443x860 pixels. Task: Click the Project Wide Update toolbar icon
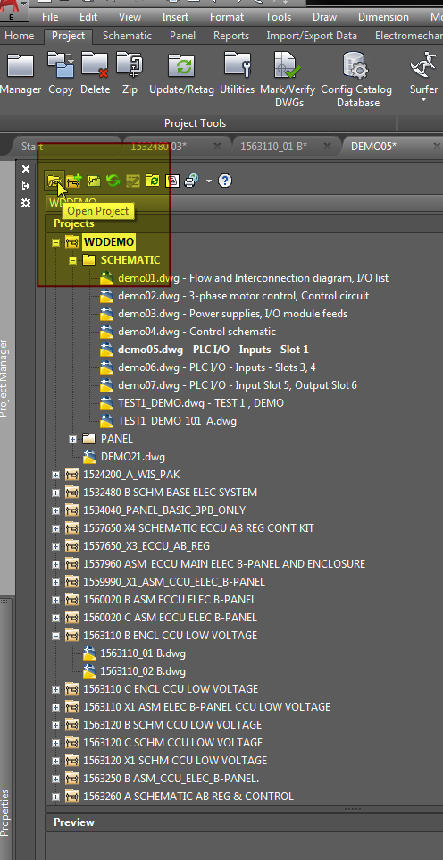click(x=153, y=181)
